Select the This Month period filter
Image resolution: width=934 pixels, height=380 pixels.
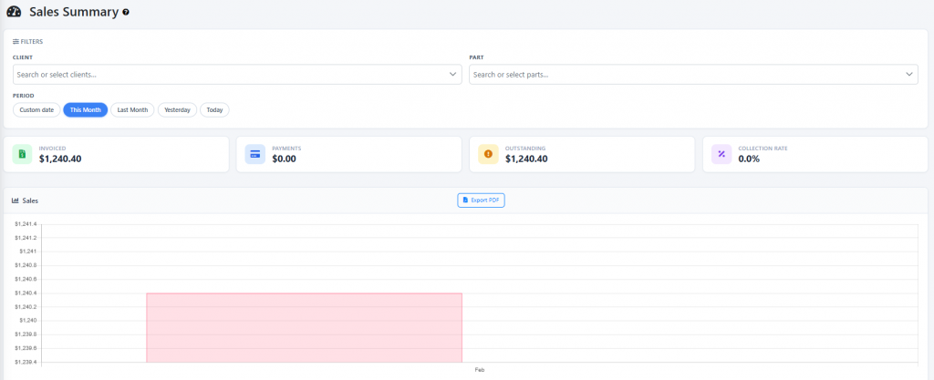click(86, 109)
